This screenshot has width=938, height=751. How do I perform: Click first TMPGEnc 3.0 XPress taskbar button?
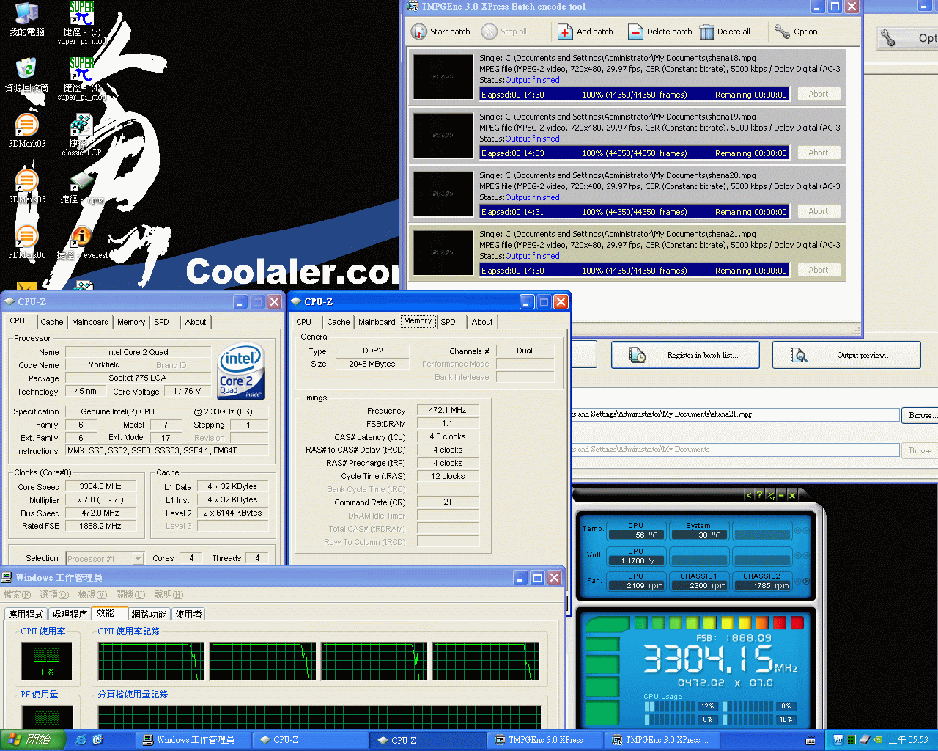click(545, 740)
